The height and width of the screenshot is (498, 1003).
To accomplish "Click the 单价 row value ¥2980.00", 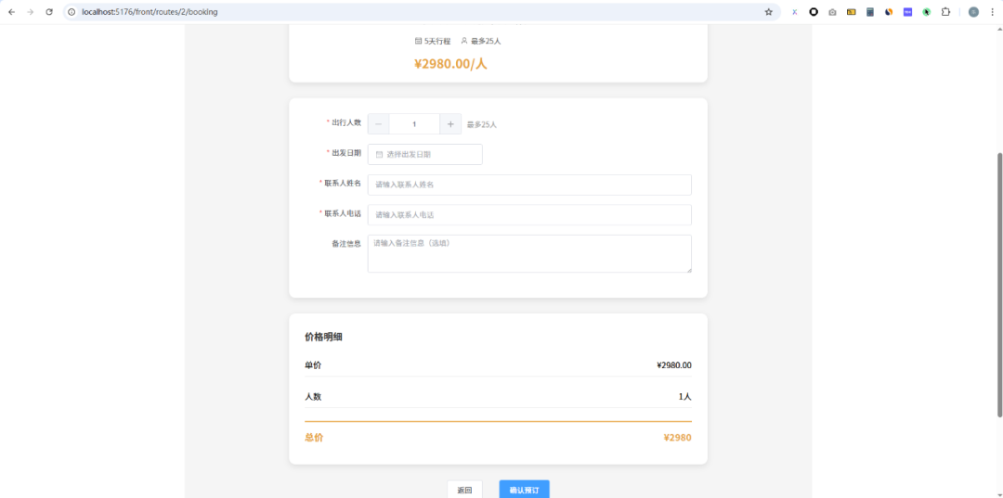I will tap(674, 365).
